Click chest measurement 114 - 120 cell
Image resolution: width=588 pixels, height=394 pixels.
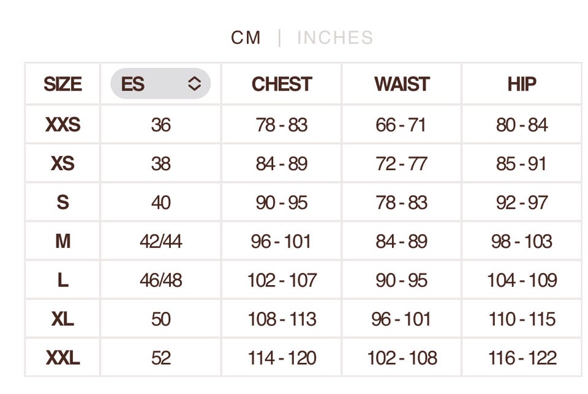282,357
